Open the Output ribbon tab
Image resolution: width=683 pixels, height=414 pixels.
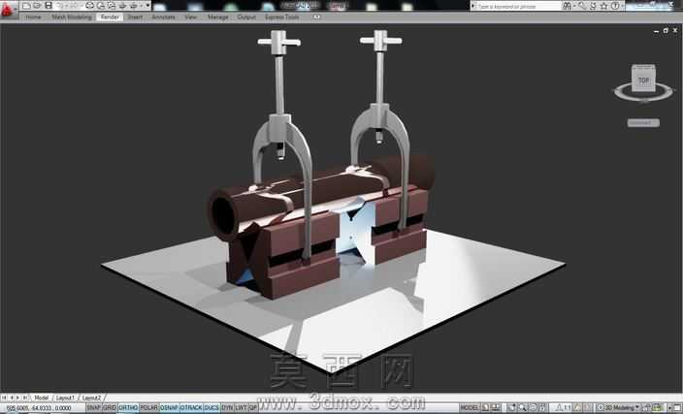tap(246, 17)
